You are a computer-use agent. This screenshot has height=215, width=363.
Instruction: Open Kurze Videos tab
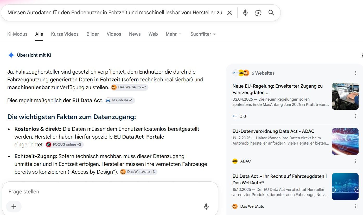click(x=65, y=34)
